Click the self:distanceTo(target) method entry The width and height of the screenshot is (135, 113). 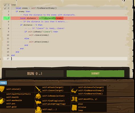[91, 87]
